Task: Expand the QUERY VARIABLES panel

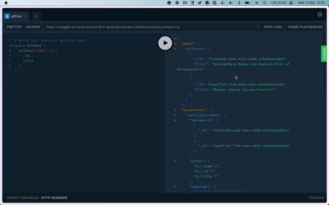Action: pos(23,198)
